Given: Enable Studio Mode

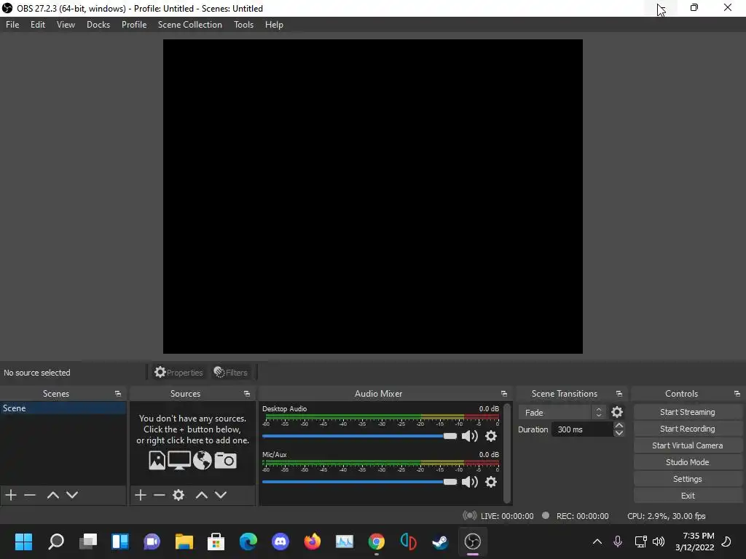Looking at the screenshot, I should point(688,462).
